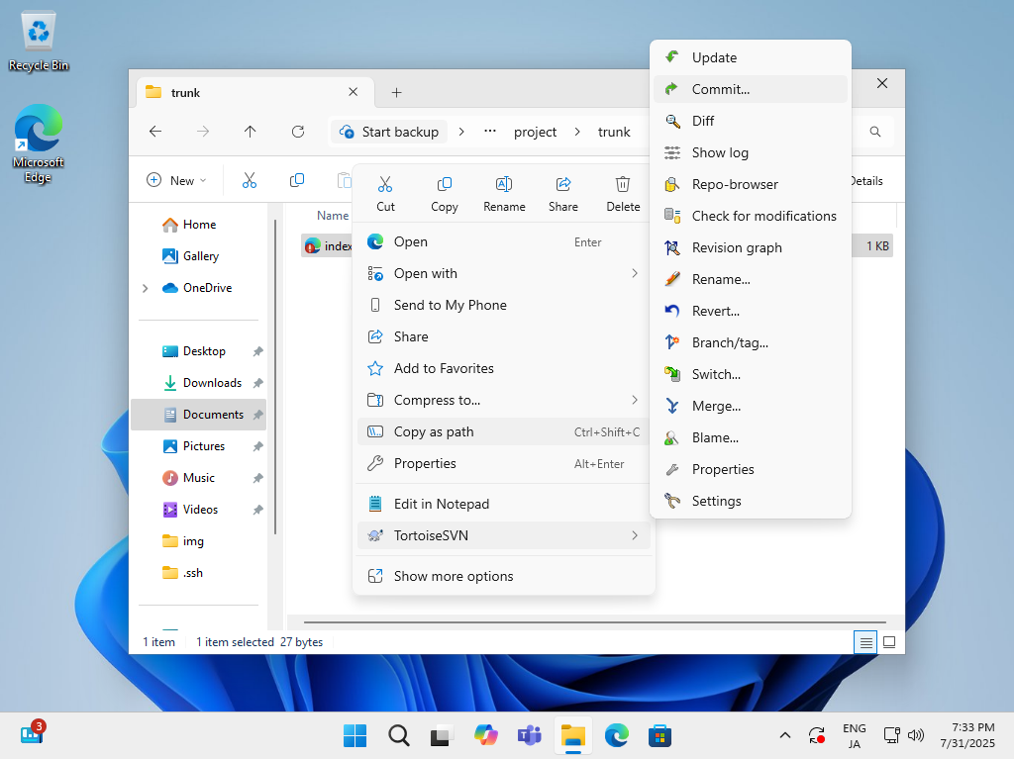This screenshot has width=1014, height=759.
Task: Expand Compress to... submenu arrow
Action: [635, 400]
